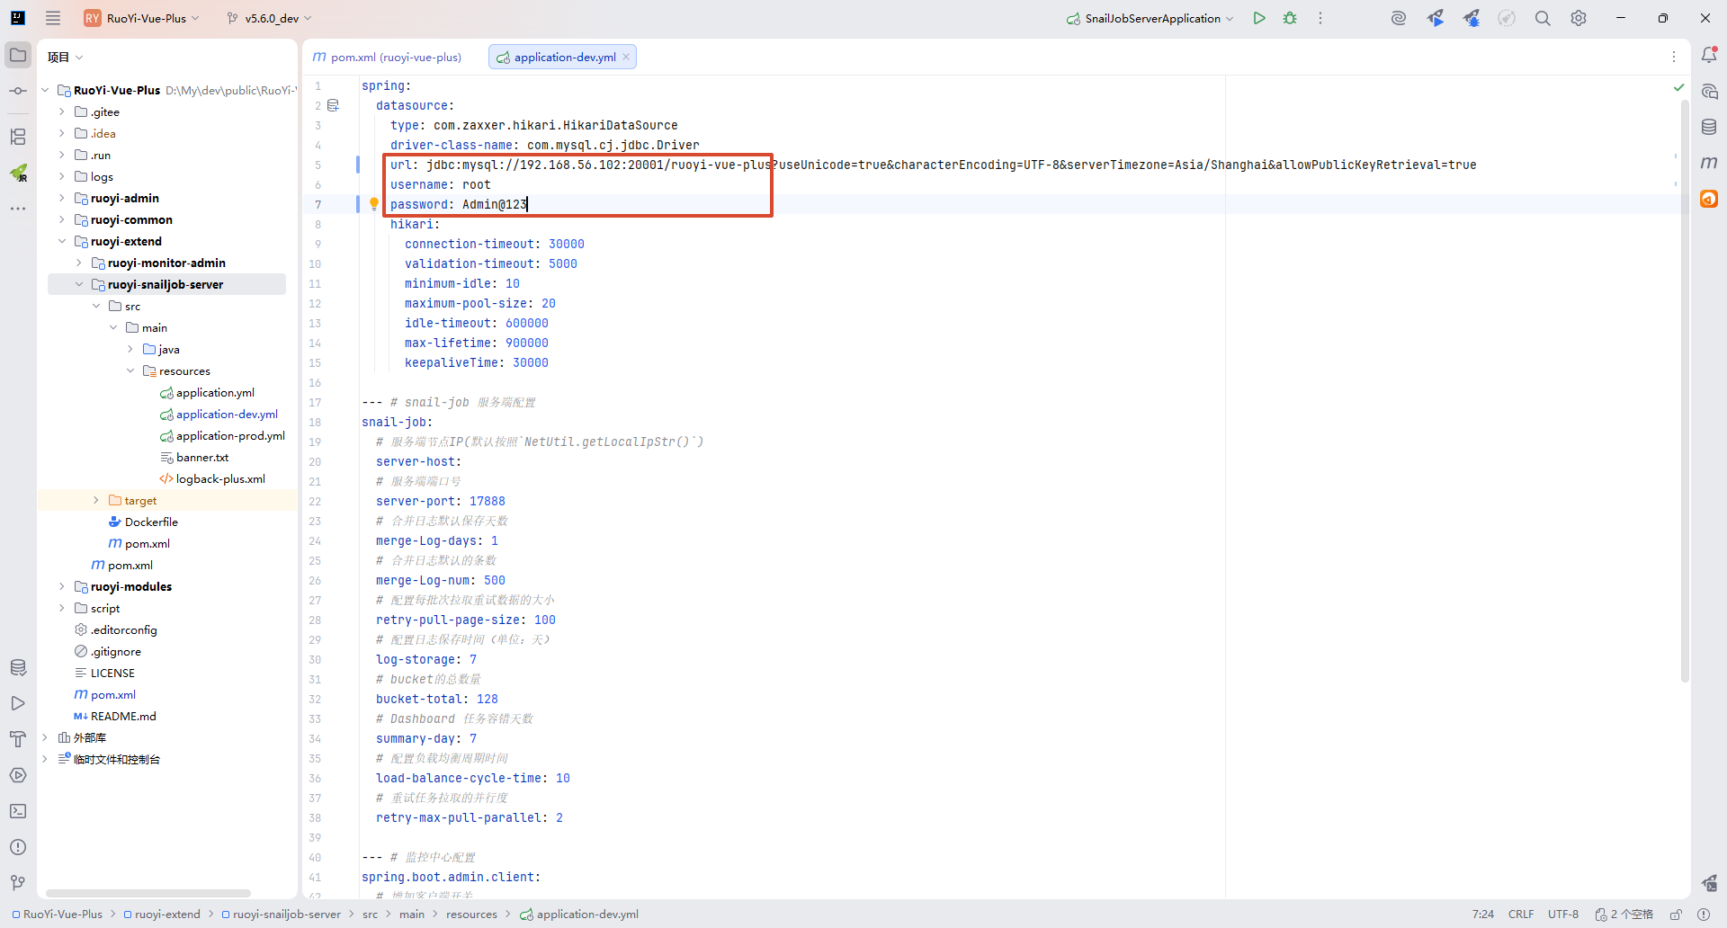Start debugging with the bug icon
1727x928 pixels.
pyautogui.click(x=1290, y=18)
